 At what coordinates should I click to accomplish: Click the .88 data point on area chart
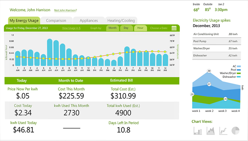(x=209, y=71)
